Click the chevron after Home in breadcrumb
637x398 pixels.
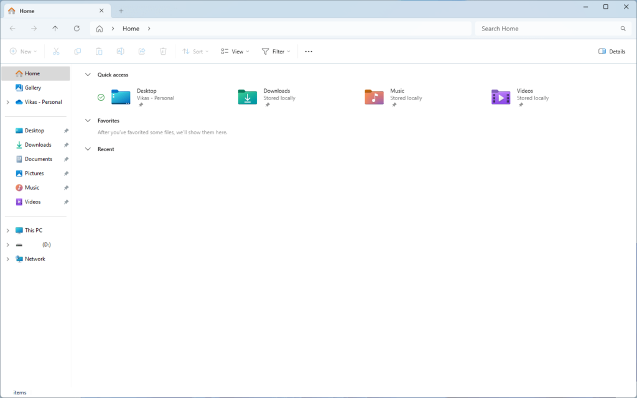149,29
